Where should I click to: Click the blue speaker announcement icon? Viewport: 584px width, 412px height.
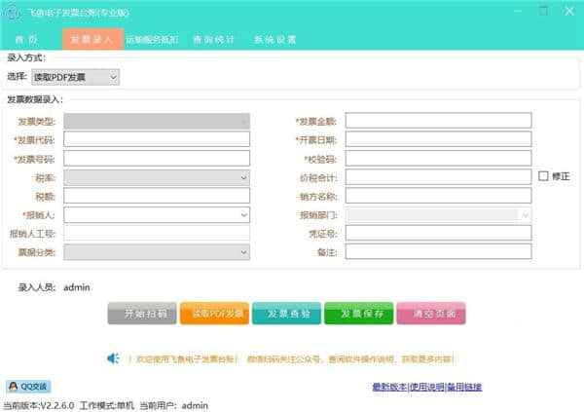pos(113,359)
